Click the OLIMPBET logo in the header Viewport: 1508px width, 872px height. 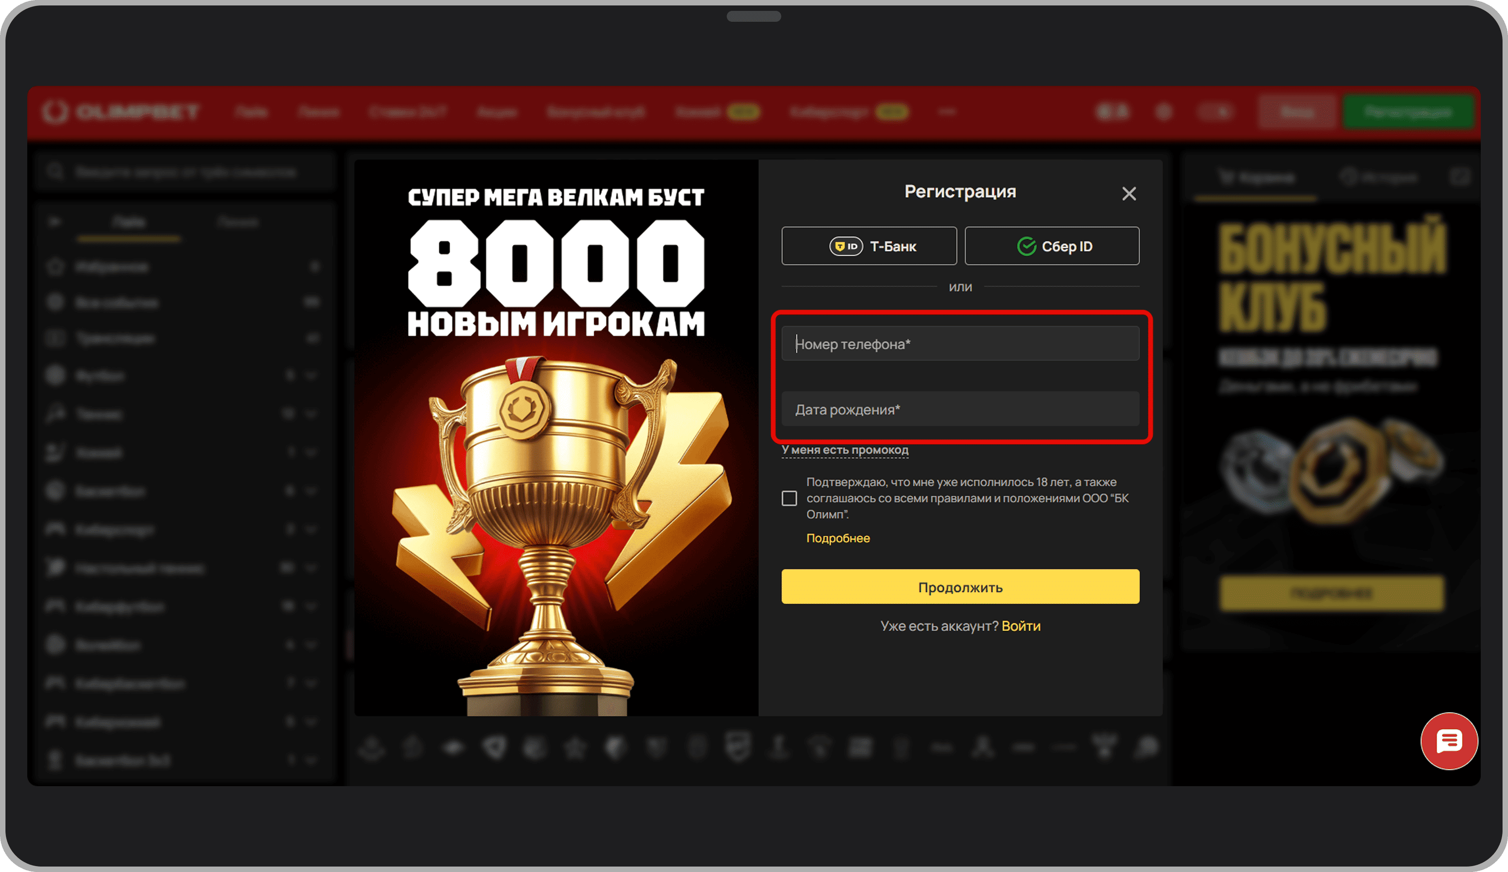pyautogui.click(x=121, y=112)
